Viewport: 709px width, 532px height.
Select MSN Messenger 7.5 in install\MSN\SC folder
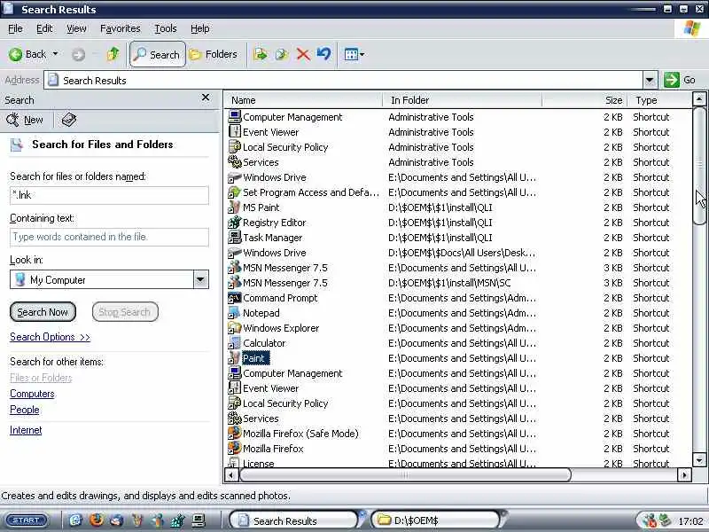click(284, 283)
